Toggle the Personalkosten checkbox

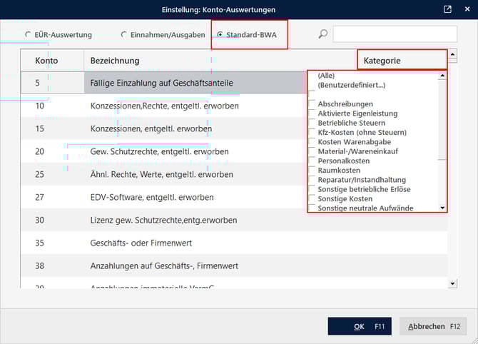312,161
